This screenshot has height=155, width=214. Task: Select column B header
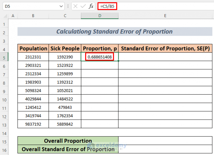pos(33,16)
